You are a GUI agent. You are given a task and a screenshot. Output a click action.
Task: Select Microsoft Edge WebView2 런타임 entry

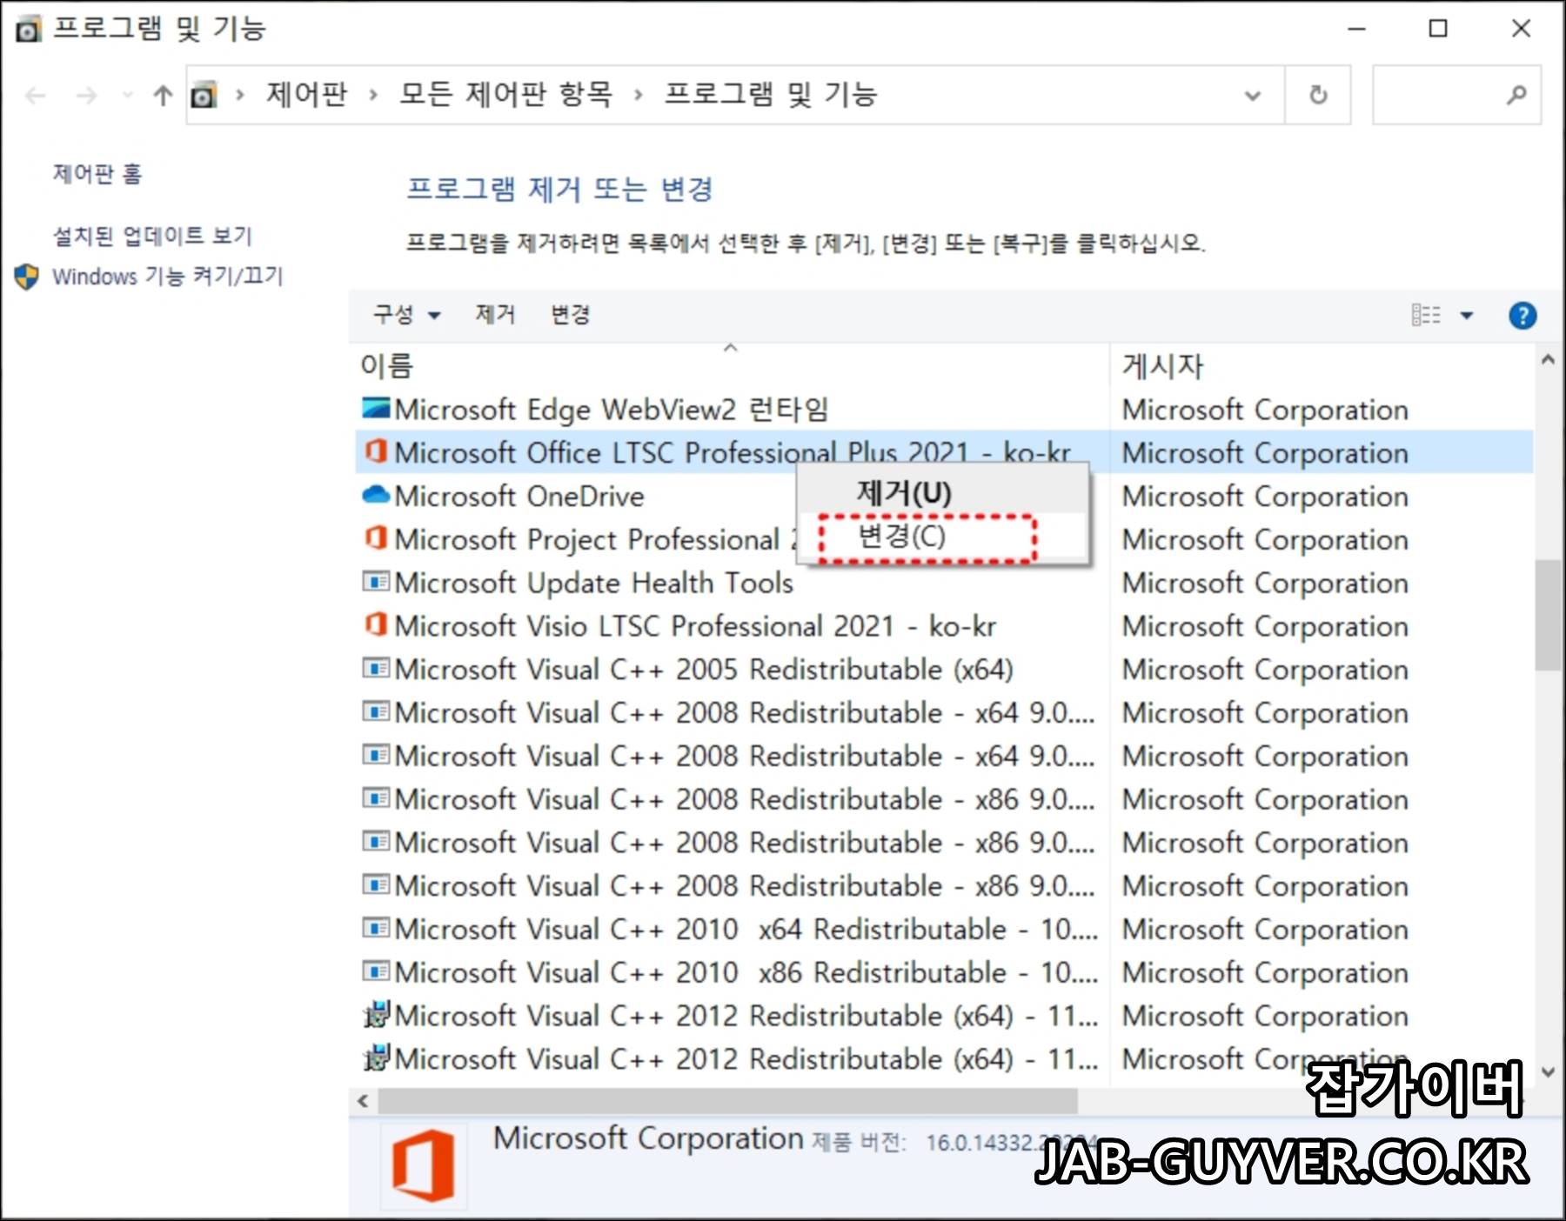pyautogui.click(x=612, y=409)
